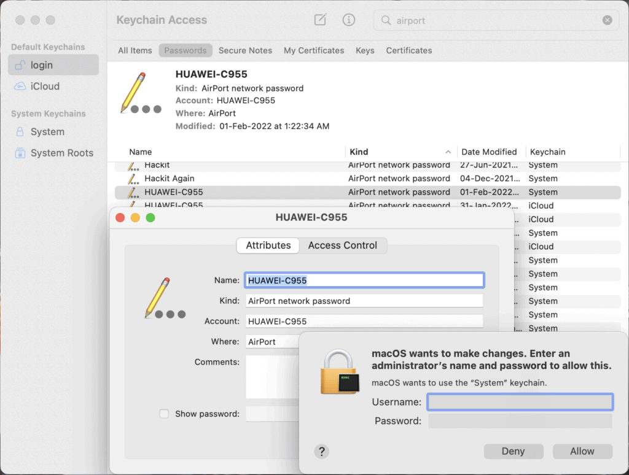Click the help question mark in the authentication dialog
This screenshot has height=475, width=629.
[x=321, y=451]
